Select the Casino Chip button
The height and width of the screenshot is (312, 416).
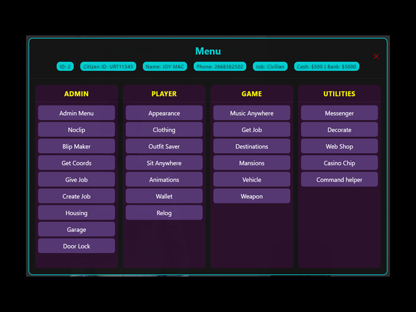339,163
